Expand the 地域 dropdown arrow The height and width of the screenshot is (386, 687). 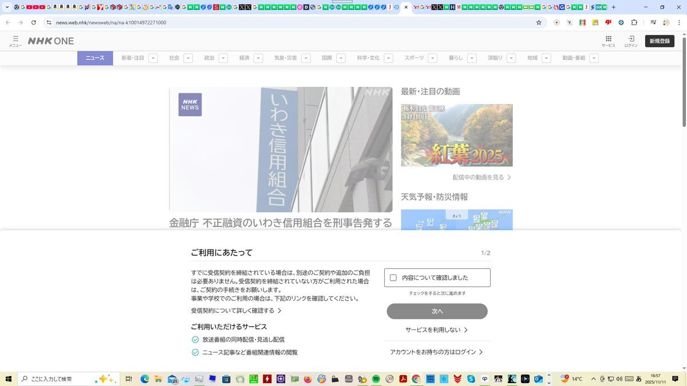(546, 58)
